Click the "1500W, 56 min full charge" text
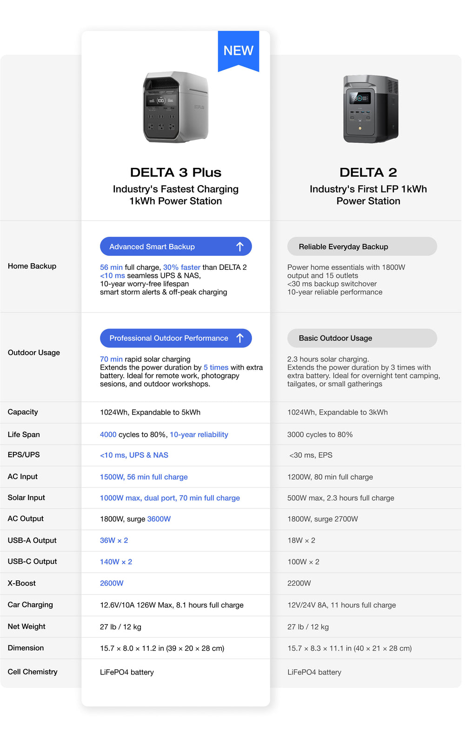Screen dimensions: 465x734 pos(144,477)
